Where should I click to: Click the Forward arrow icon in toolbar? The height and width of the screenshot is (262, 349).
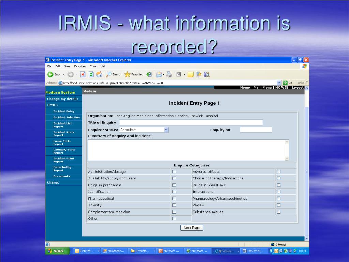point(71,74)
